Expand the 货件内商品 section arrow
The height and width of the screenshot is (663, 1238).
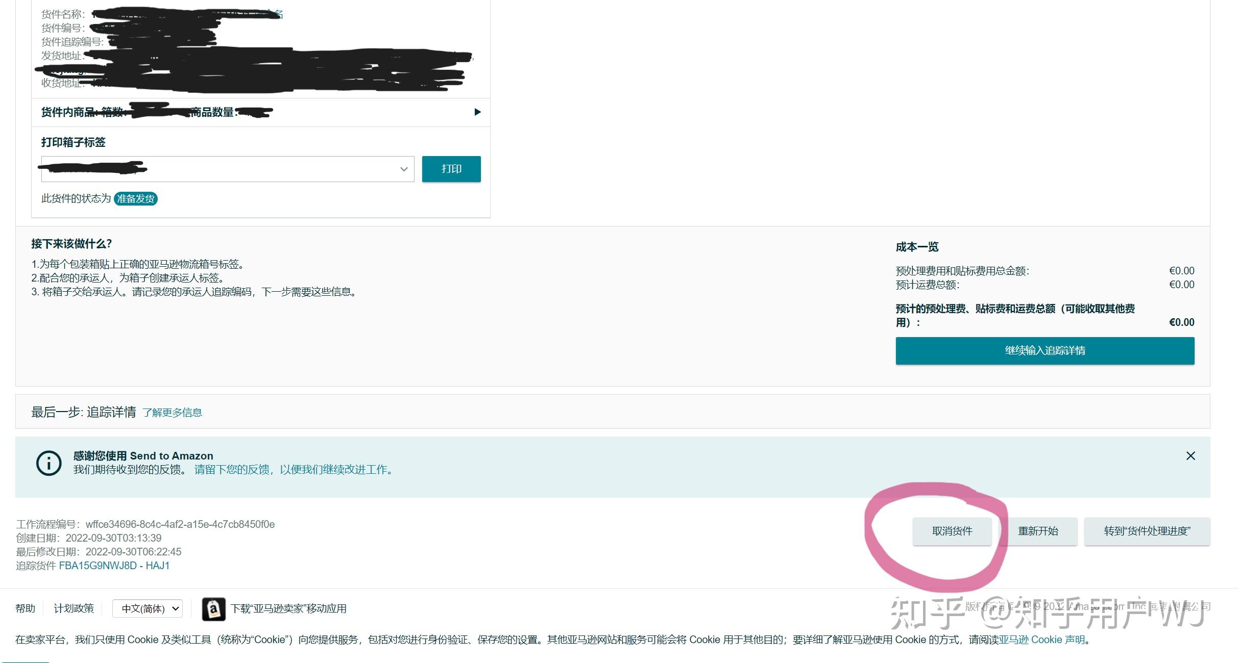click(477, 112)
